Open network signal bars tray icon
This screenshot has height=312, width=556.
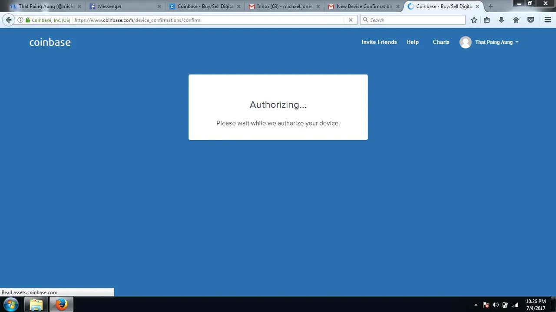pyautogui.click(x=515, y=305)
